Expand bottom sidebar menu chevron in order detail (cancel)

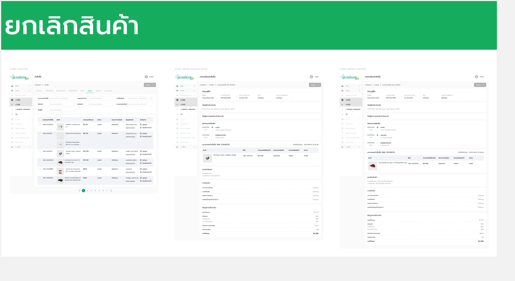pyautogui.click(x=359, y=147)
